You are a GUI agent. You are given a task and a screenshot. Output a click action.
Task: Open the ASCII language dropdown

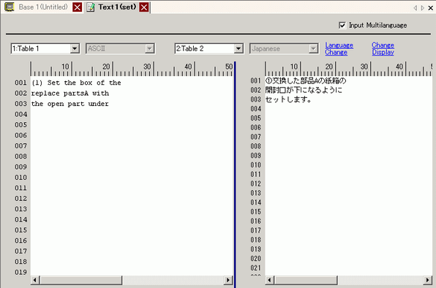149,48
